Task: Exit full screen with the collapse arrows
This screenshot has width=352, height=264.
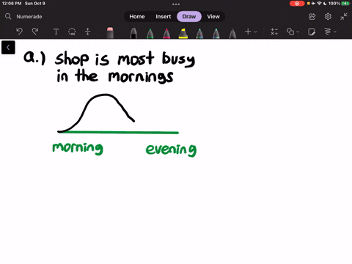Action: coord(344,17)
